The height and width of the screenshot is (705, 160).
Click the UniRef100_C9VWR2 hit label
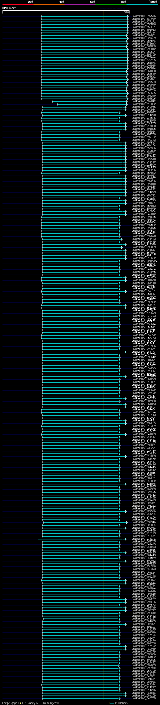pyautogui.click(x=143, y=101)
